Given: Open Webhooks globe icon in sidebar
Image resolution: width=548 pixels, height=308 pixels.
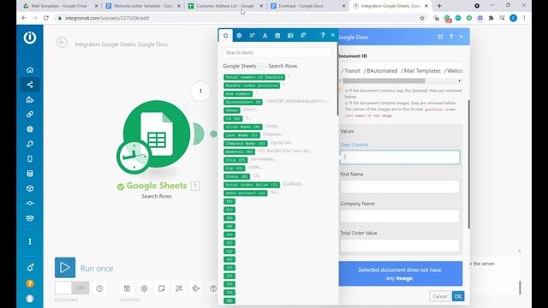Looking at the screenshot, I should pyautogui.click(x=30, y=129).
